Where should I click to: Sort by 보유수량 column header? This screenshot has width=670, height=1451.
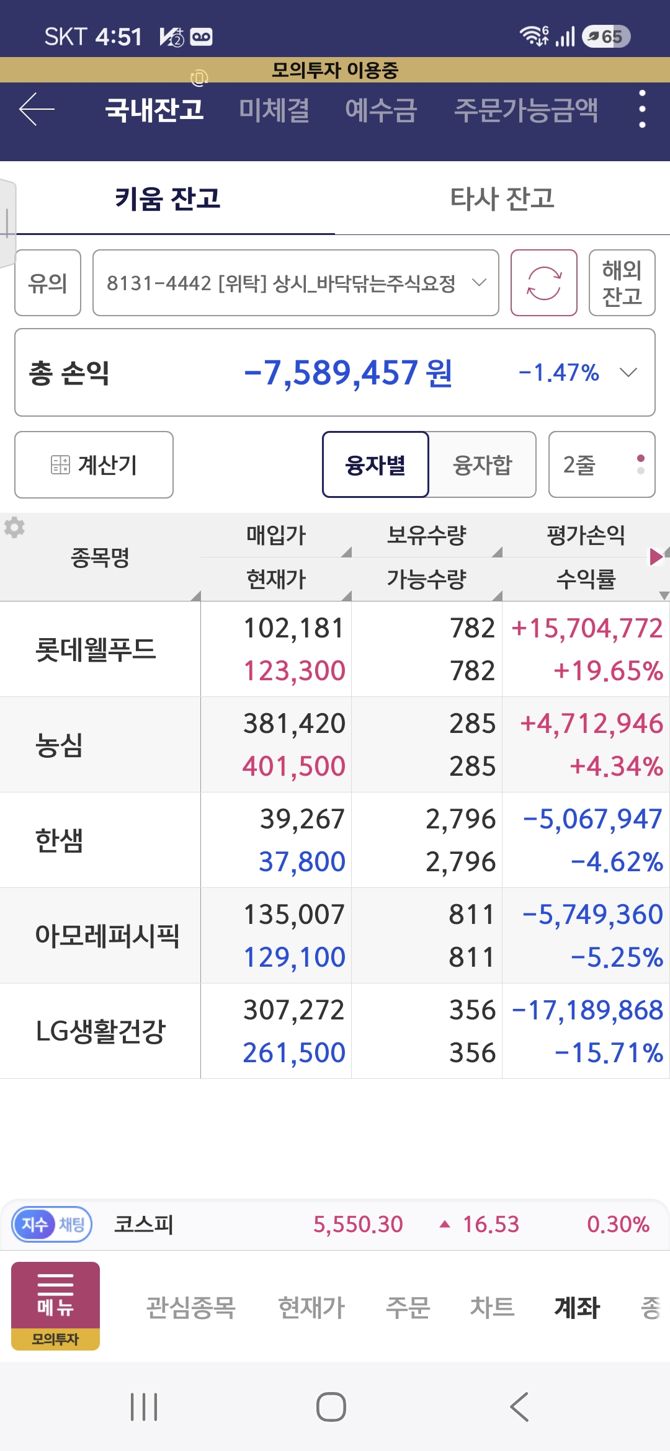426,535
